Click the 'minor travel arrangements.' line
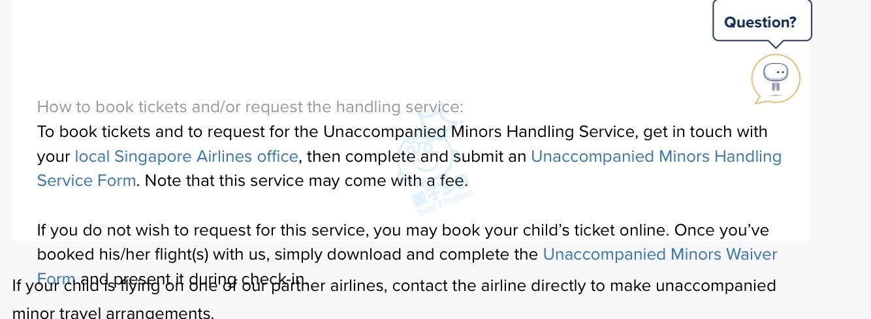 113,312
